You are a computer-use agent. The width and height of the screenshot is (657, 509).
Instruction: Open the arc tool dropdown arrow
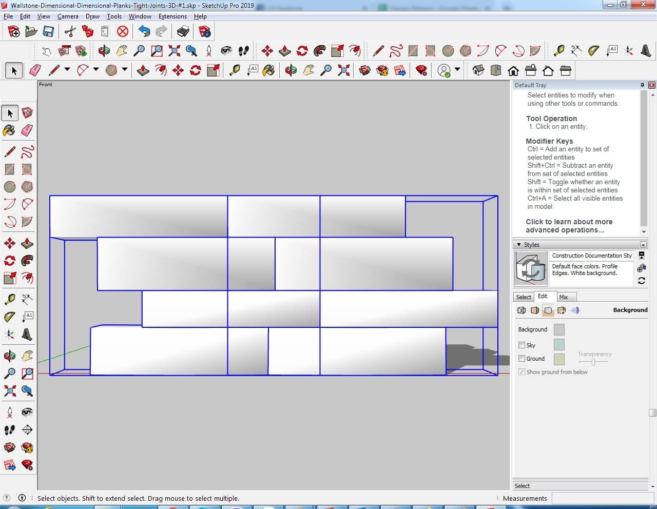tap(95, 69)
